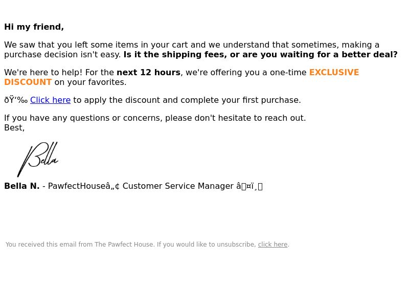
Task: Click the orange word DISCOUNT
Action: (x=28, y=82)
